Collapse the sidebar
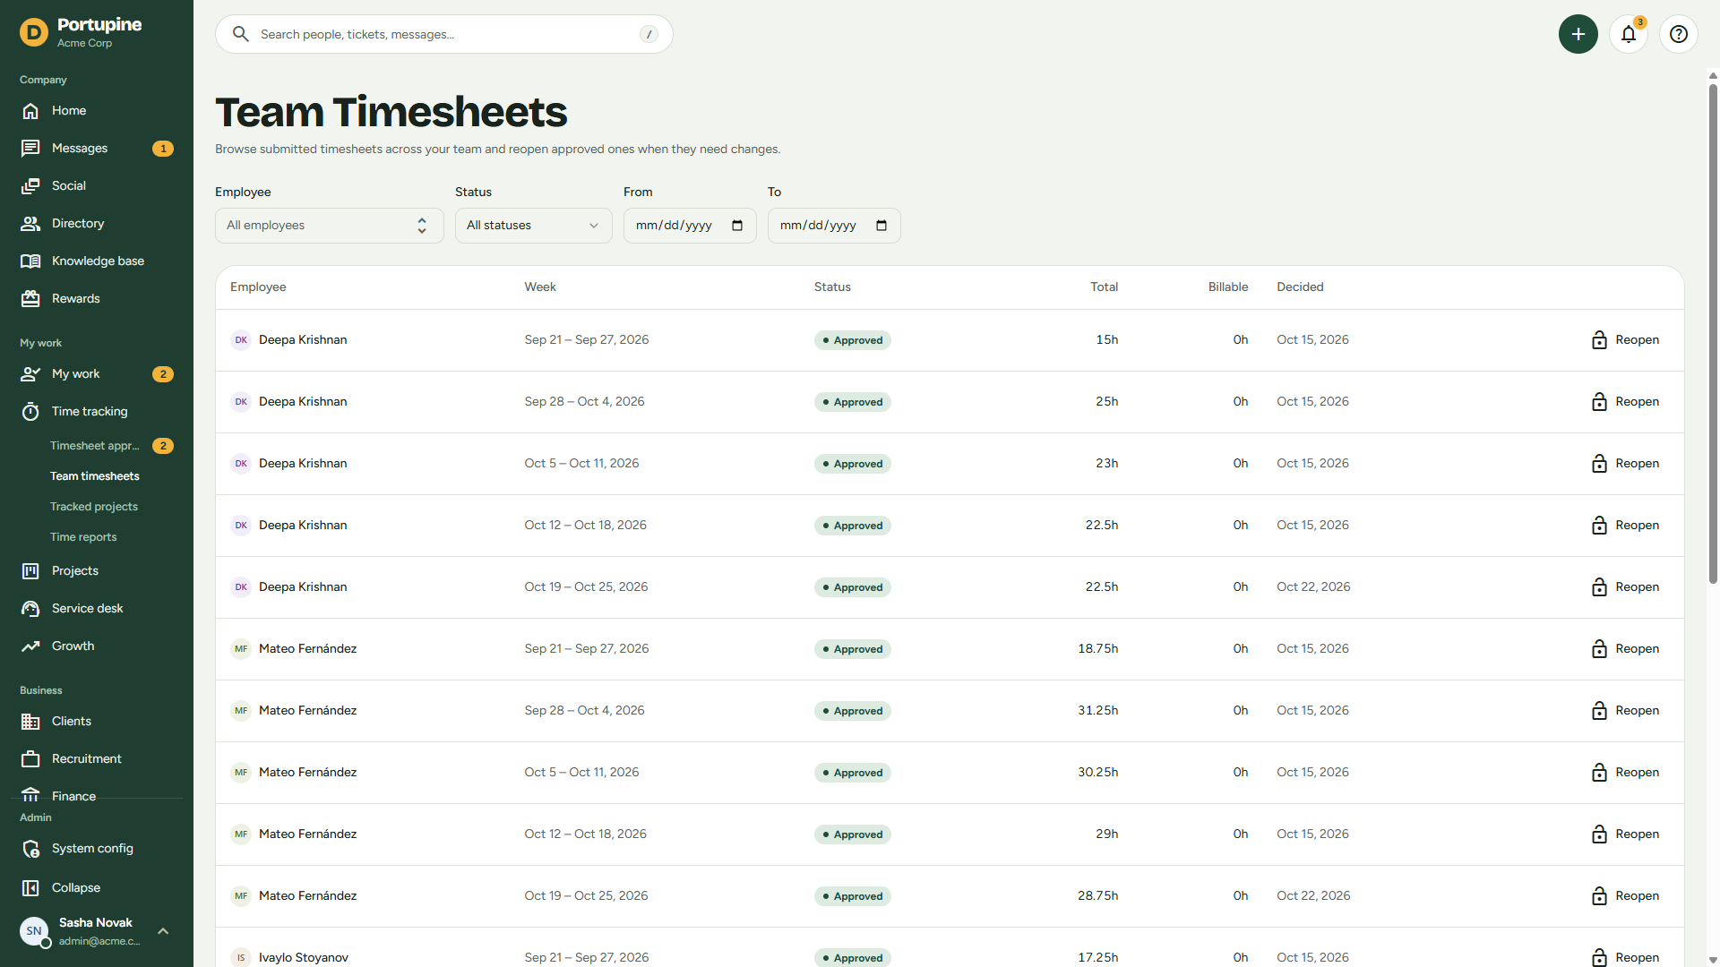Viewport: 1720px width, 967px height. [x=97, y=888]
